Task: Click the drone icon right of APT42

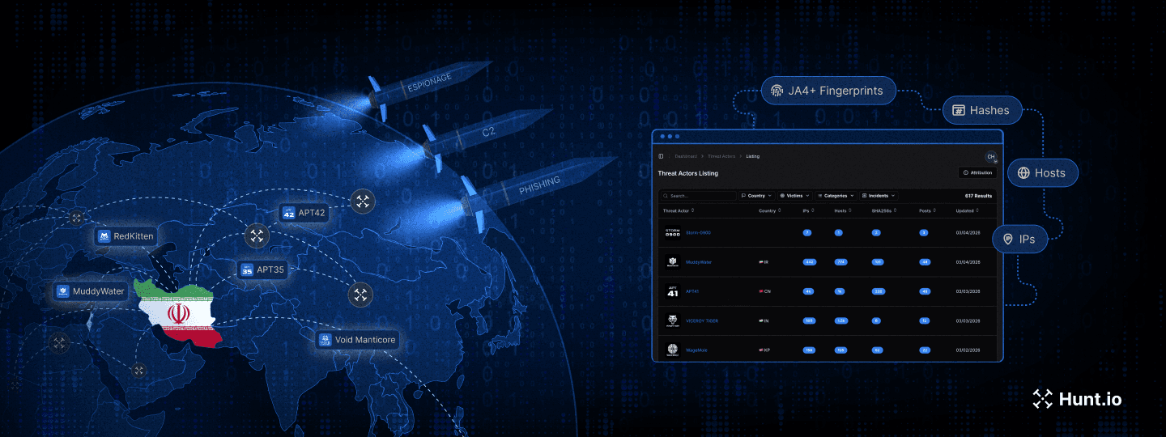Action: click(x=362, y=202)
